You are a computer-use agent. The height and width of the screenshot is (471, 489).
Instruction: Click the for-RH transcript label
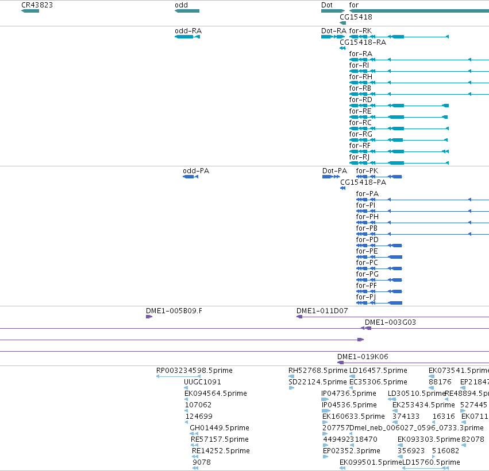[360, 76]
